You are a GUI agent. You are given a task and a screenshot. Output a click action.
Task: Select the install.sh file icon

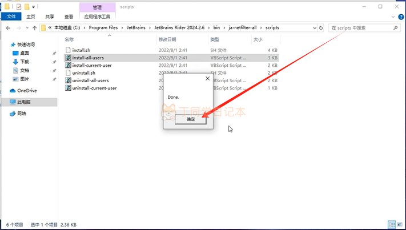(68, 50)
